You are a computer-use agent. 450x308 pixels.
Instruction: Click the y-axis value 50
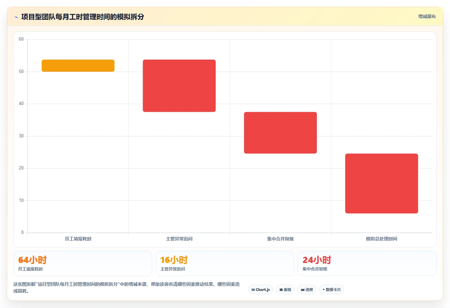pyautogui.click(x=21, y=72)
